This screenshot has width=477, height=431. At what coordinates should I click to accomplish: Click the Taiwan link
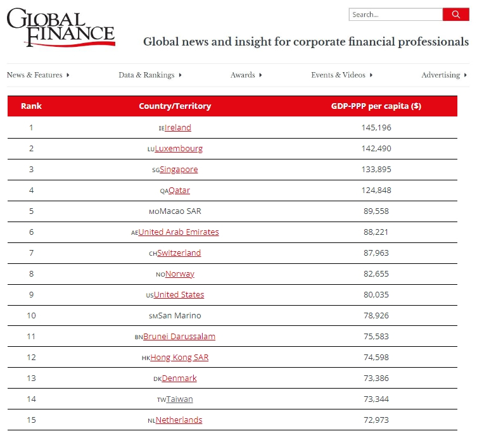tap(179, 399)
